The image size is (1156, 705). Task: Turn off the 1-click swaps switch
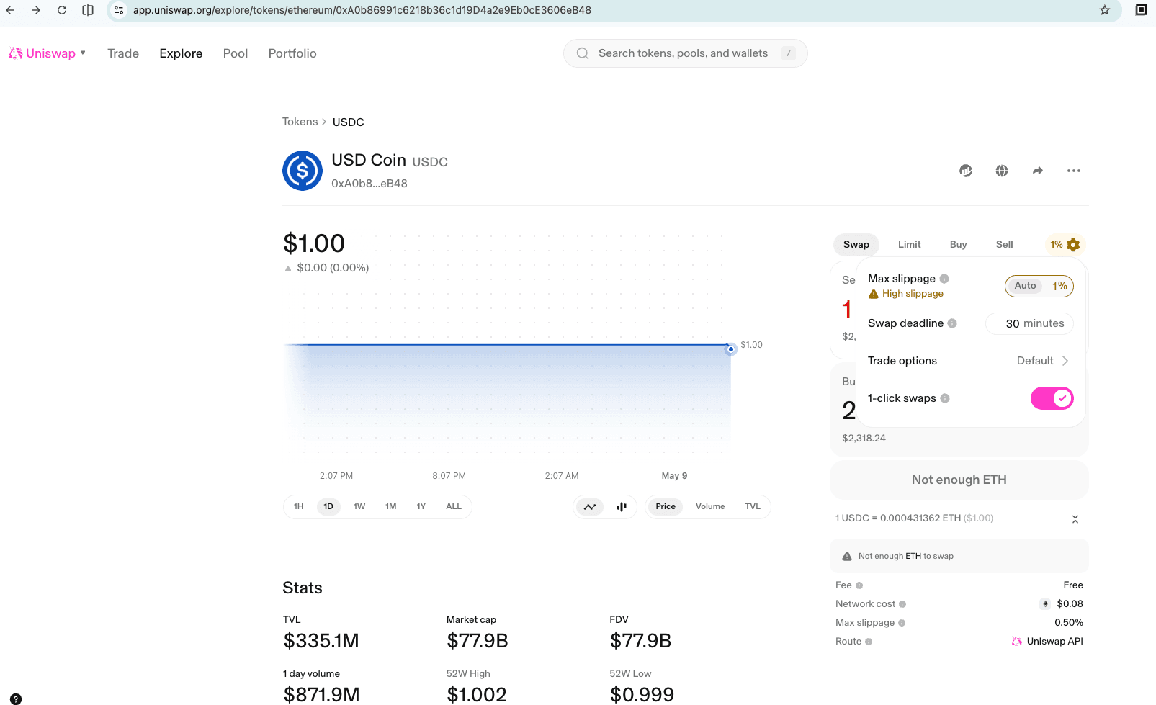[x=1052, y=398]
